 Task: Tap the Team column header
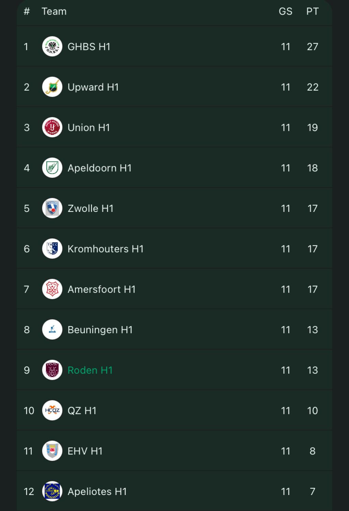[x=54, y=11]
